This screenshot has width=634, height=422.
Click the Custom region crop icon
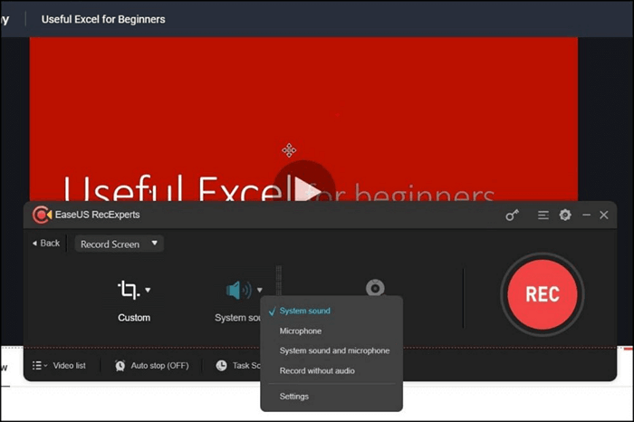(x=129, y=290)
